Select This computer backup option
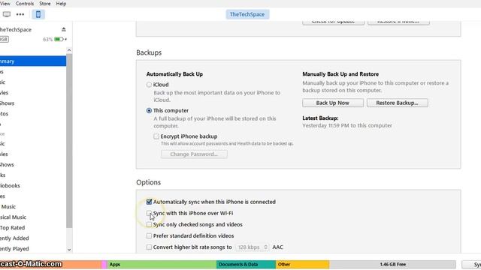Image resolution: width=481 pixels, height=270 pixels. click(x=149, y=110)
